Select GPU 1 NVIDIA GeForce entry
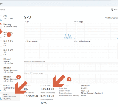The image size is (118, 107). (10, 97)
